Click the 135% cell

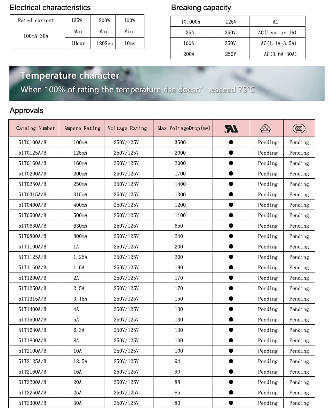[77, 21]
